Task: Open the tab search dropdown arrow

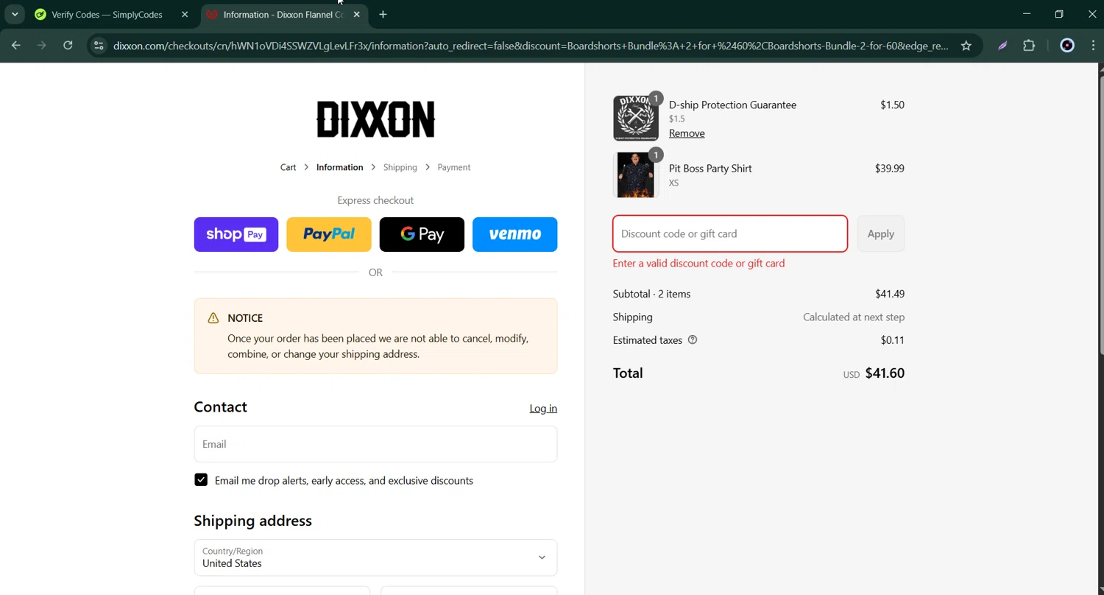Action: tap(15, 14)
